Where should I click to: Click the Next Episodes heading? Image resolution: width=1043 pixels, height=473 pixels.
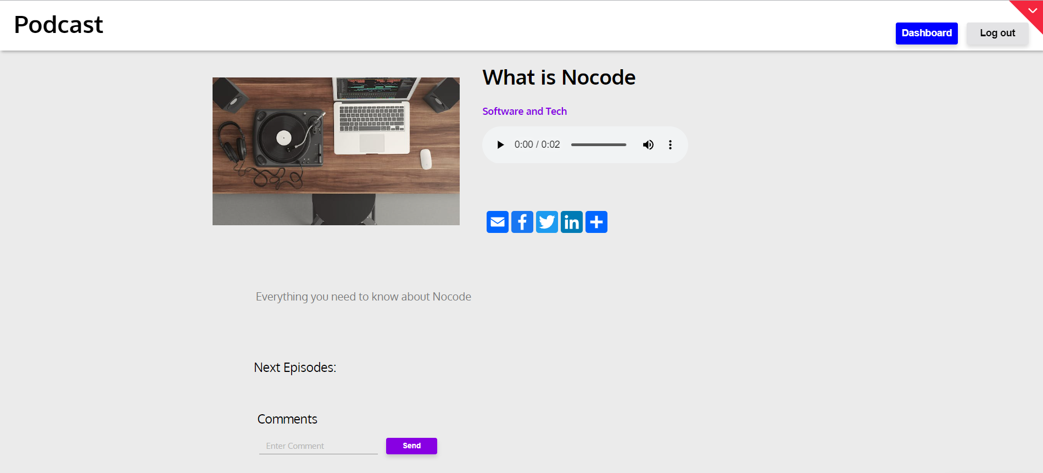point(295,368)
